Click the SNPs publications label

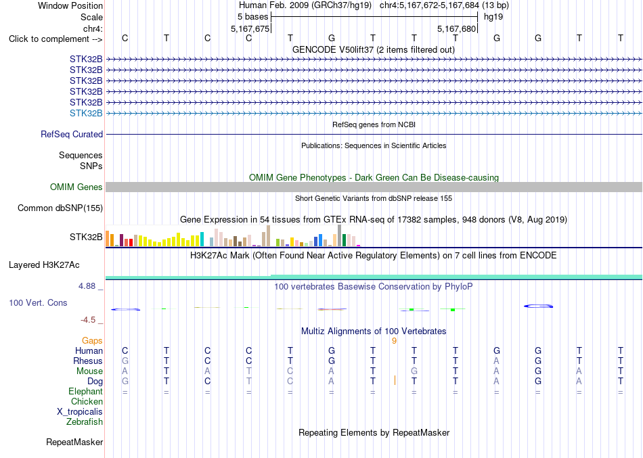point(91,166)
